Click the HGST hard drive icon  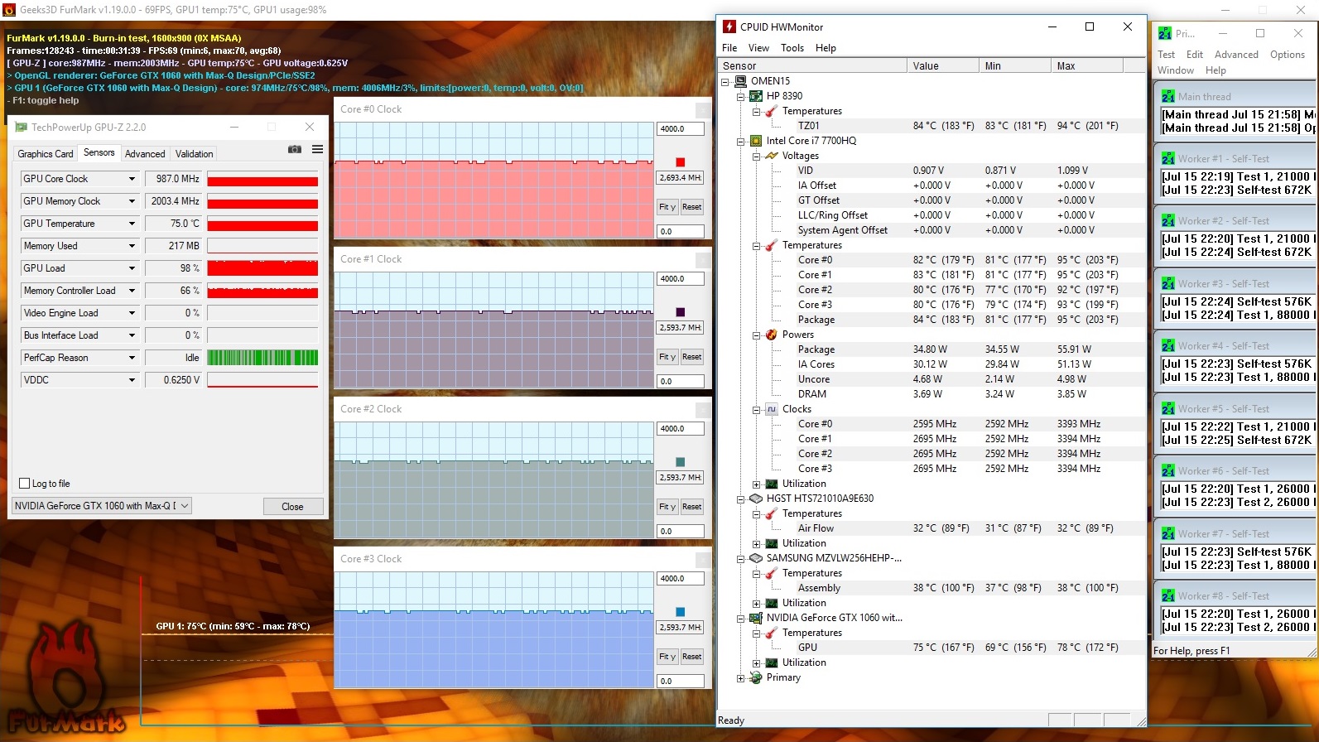756,499
